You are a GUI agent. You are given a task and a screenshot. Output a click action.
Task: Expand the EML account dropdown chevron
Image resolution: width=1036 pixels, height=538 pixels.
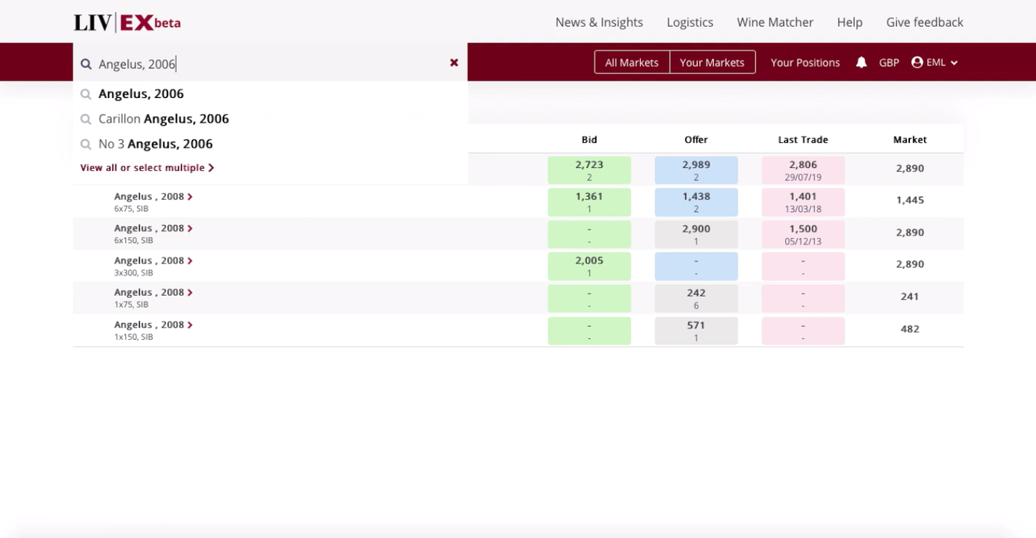coord(954,63)
